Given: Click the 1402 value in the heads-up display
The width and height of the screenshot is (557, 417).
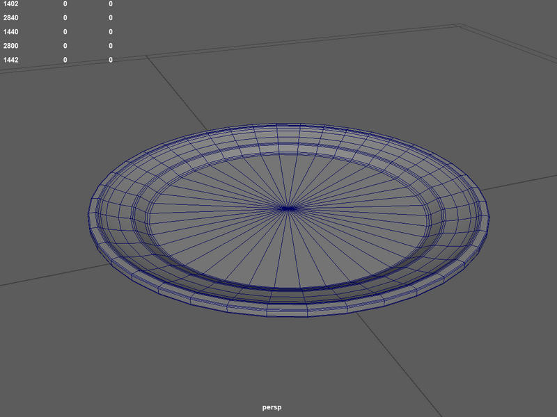Looking at the screenshot, I should coord(10,4).
